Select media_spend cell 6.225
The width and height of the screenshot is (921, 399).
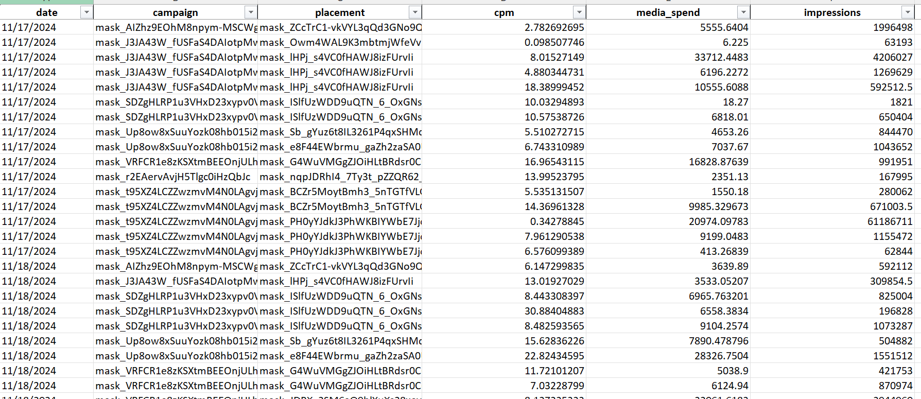668,42
